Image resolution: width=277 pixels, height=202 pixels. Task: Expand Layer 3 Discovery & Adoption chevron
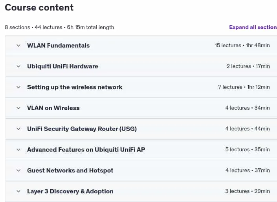pos(18,191)
